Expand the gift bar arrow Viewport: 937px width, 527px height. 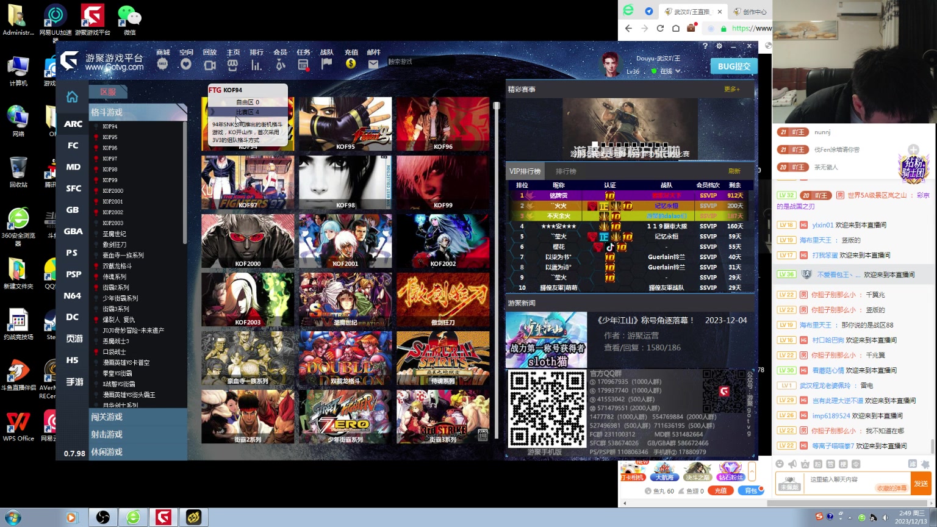point(752,471)
